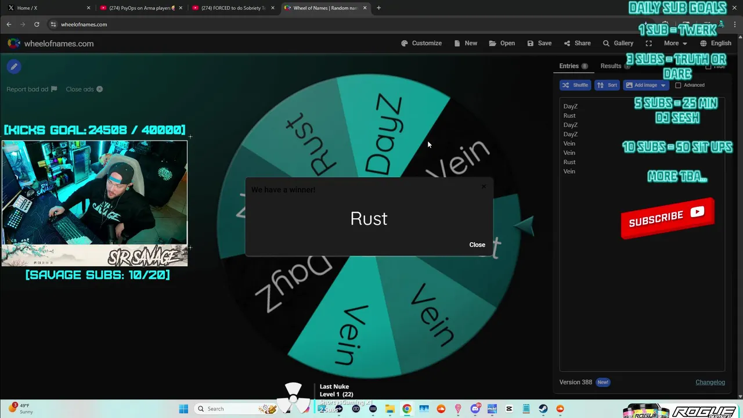Close the winner dialog with Close
743x418 pixels.
tap(477, 244)
